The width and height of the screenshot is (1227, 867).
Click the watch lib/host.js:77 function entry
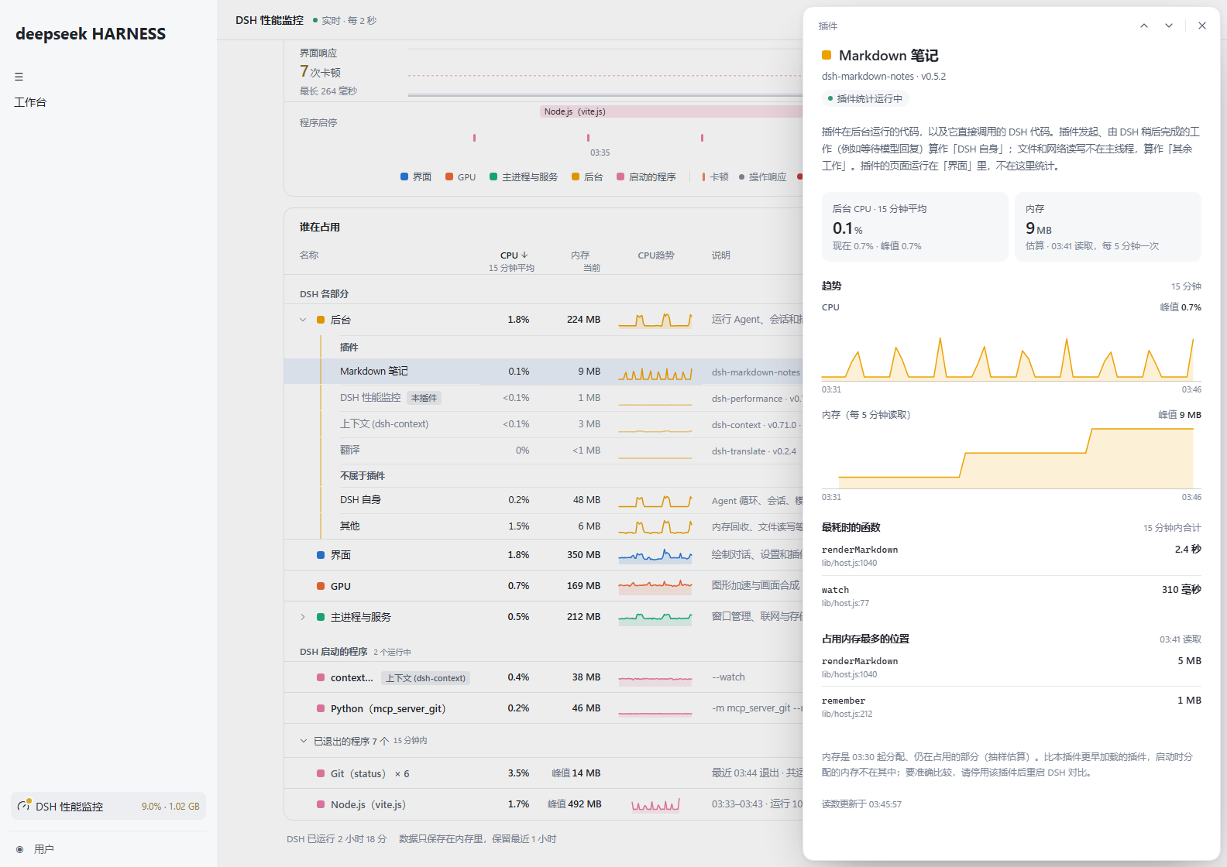point(1012,596)
